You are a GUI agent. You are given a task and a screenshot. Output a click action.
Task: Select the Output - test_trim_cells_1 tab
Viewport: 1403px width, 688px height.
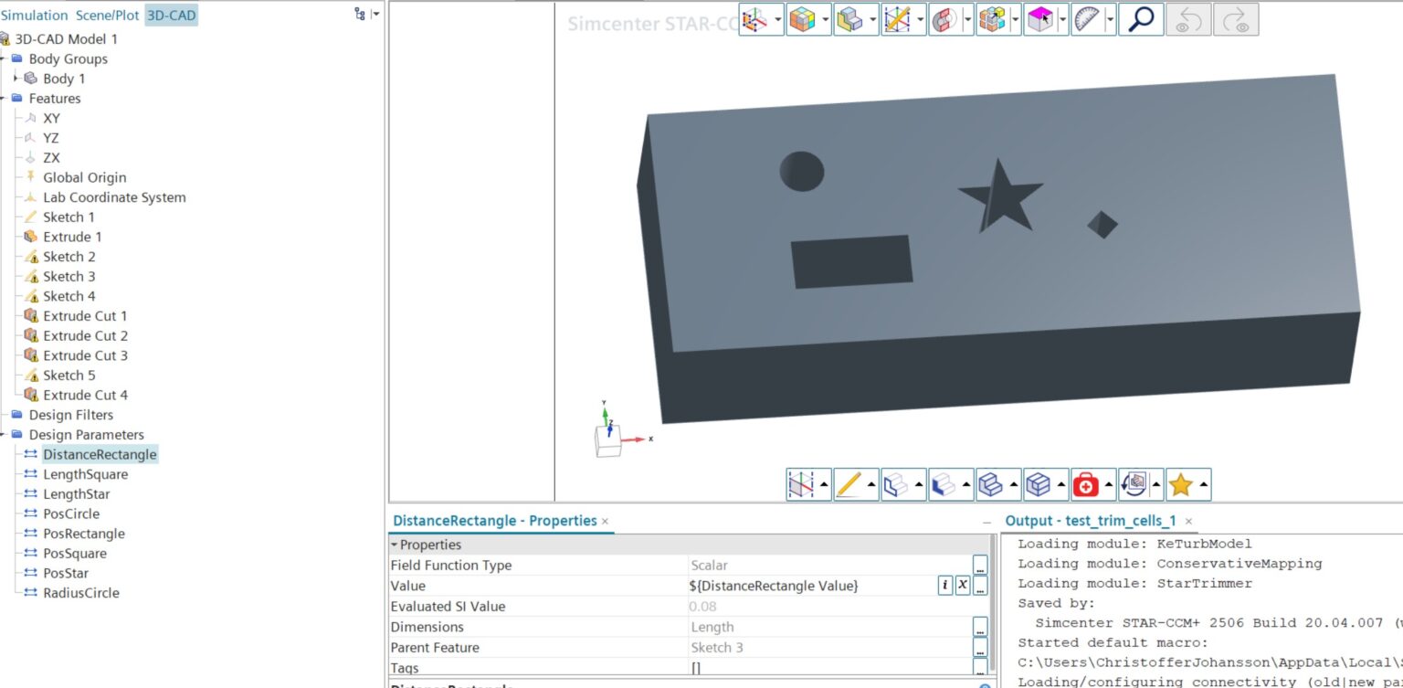(1091, 521)
